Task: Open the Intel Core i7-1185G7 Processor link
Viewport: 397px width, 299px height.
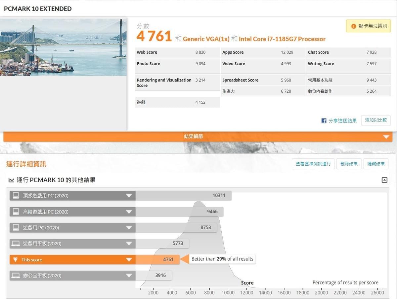Action: (x=282, y=39)
